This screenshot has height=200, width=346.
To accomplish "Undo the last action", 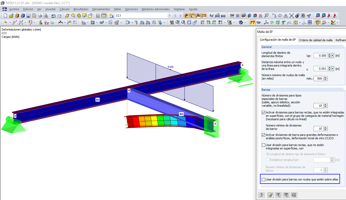I will (54, 16).
